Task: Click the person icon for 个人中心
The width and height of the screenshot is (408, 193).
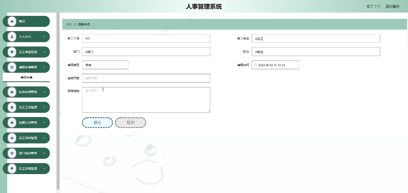Action: pyautogui.click(x=12, y=37)
